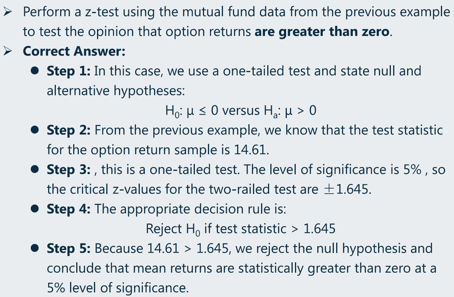The width and height of the screenshot is (454, 297).
Task: Click the "Step 1:" label
Action: (69, 71)
